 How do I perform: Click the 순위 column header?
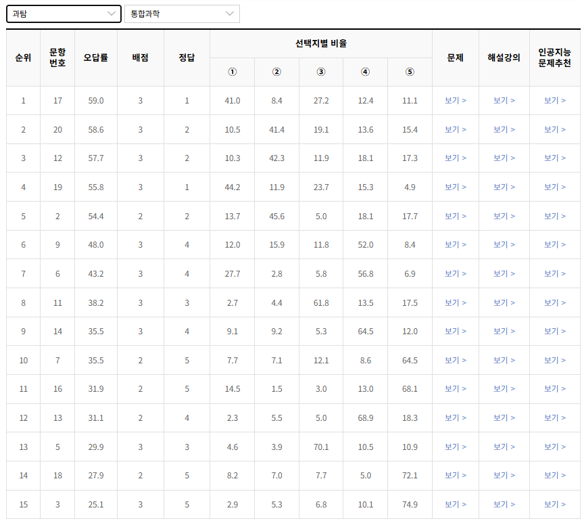23,57
